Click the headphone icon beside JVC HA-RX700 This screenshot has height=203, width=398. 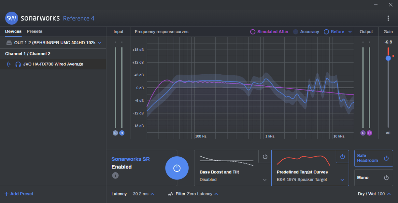(18, 64)
